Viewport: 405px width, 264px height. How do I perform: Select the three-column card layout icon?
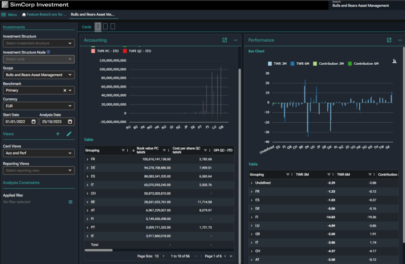[x=113, y=27]
